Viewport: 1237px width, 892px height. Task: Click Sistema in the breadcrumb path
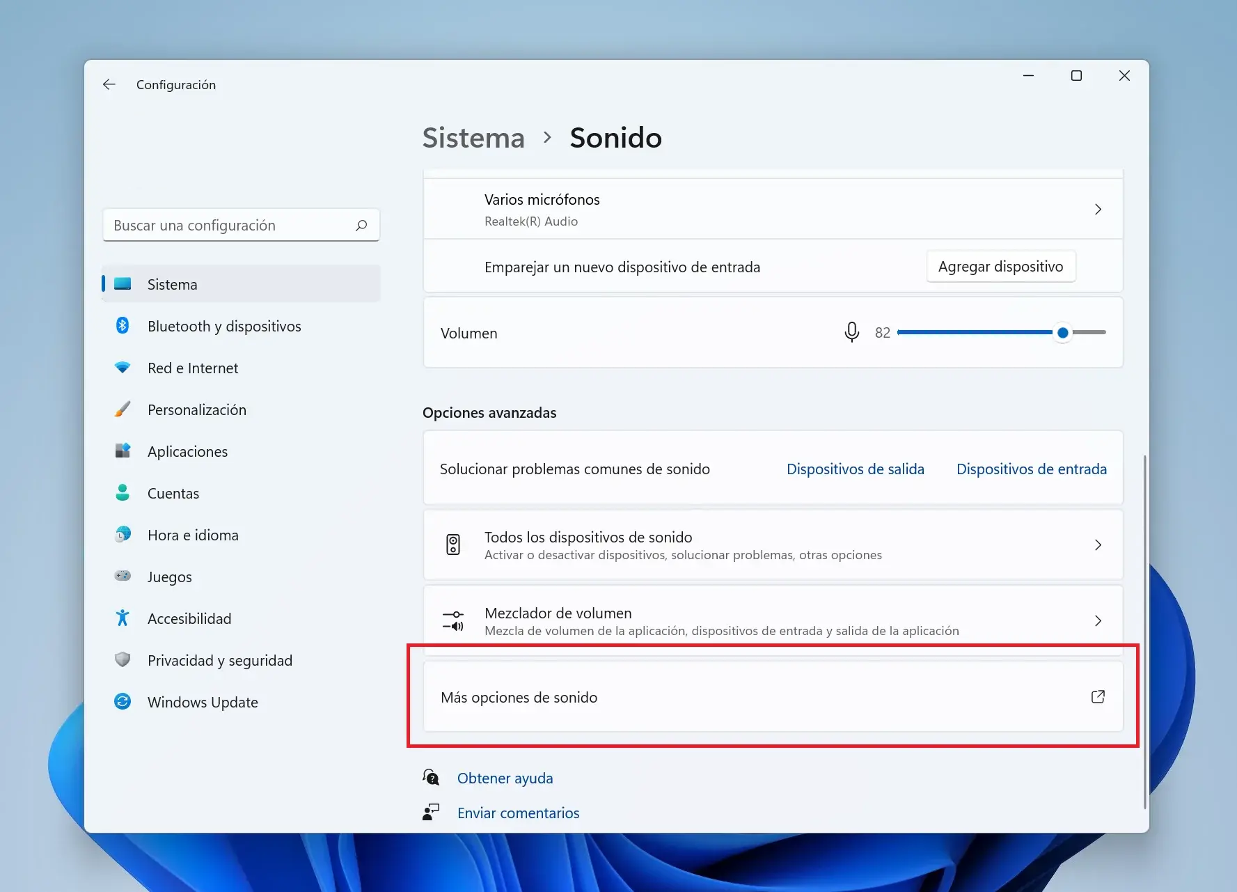tap(473, 138)
